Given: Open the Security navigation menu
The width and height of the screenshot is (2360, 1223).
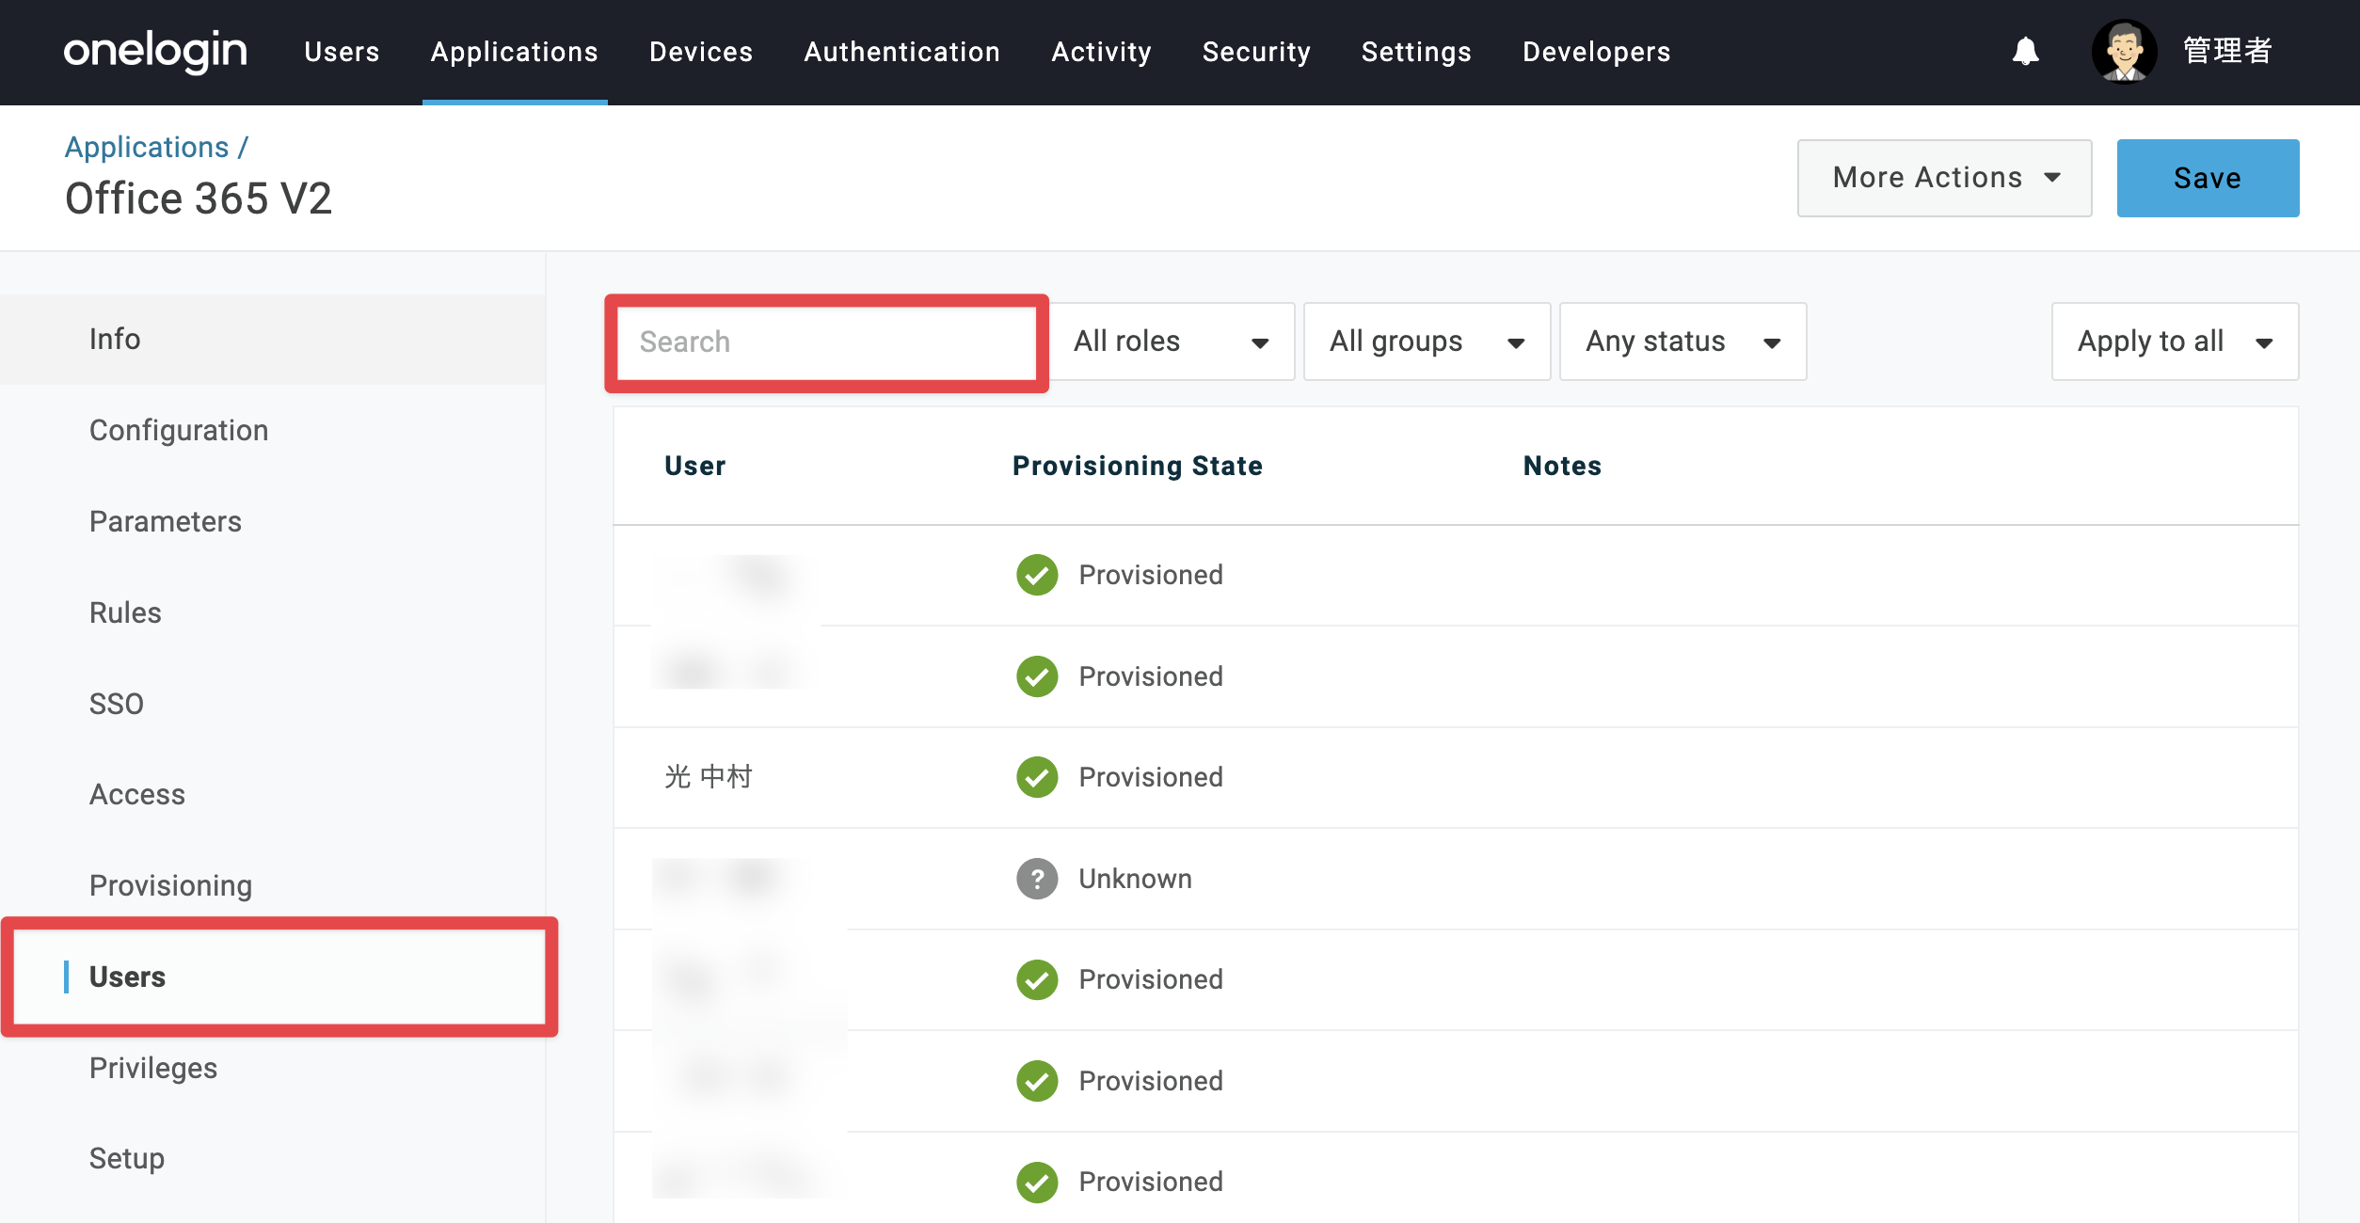Looking at the screenshot, I should point(1257,52).
